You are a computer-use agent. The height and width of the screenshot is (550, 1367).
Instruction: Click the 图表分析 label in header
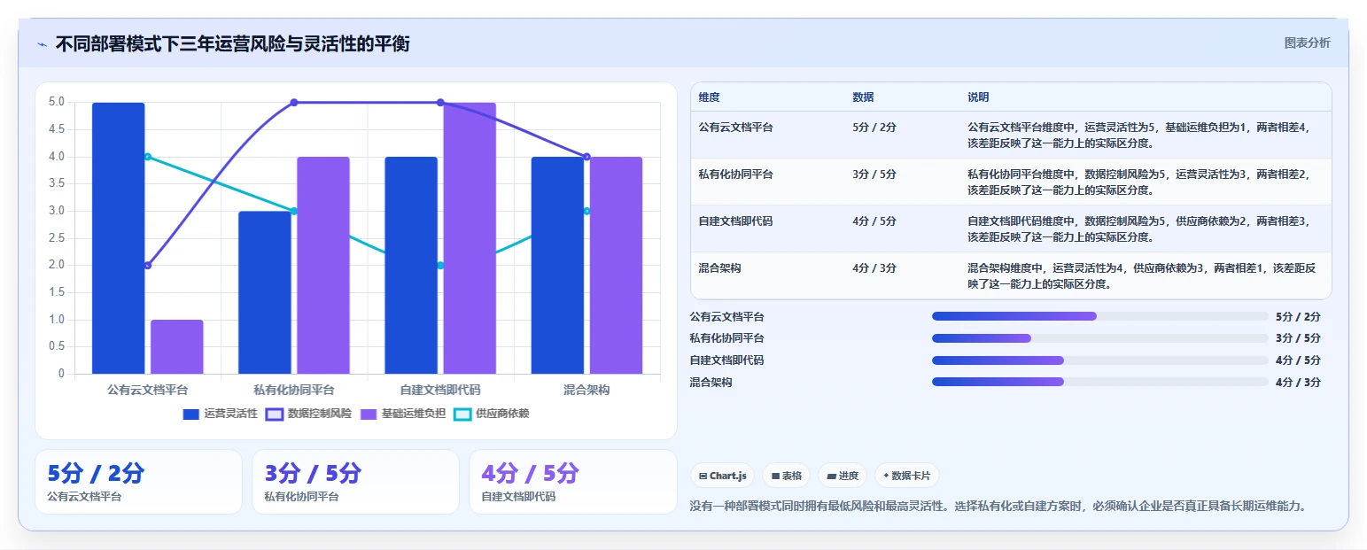(1307, 43)
